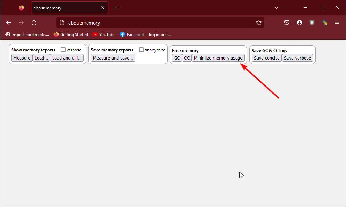This screenshot has width=346, height=207.
Task: Maximize the Firefox window
Action: pos(321,8)
